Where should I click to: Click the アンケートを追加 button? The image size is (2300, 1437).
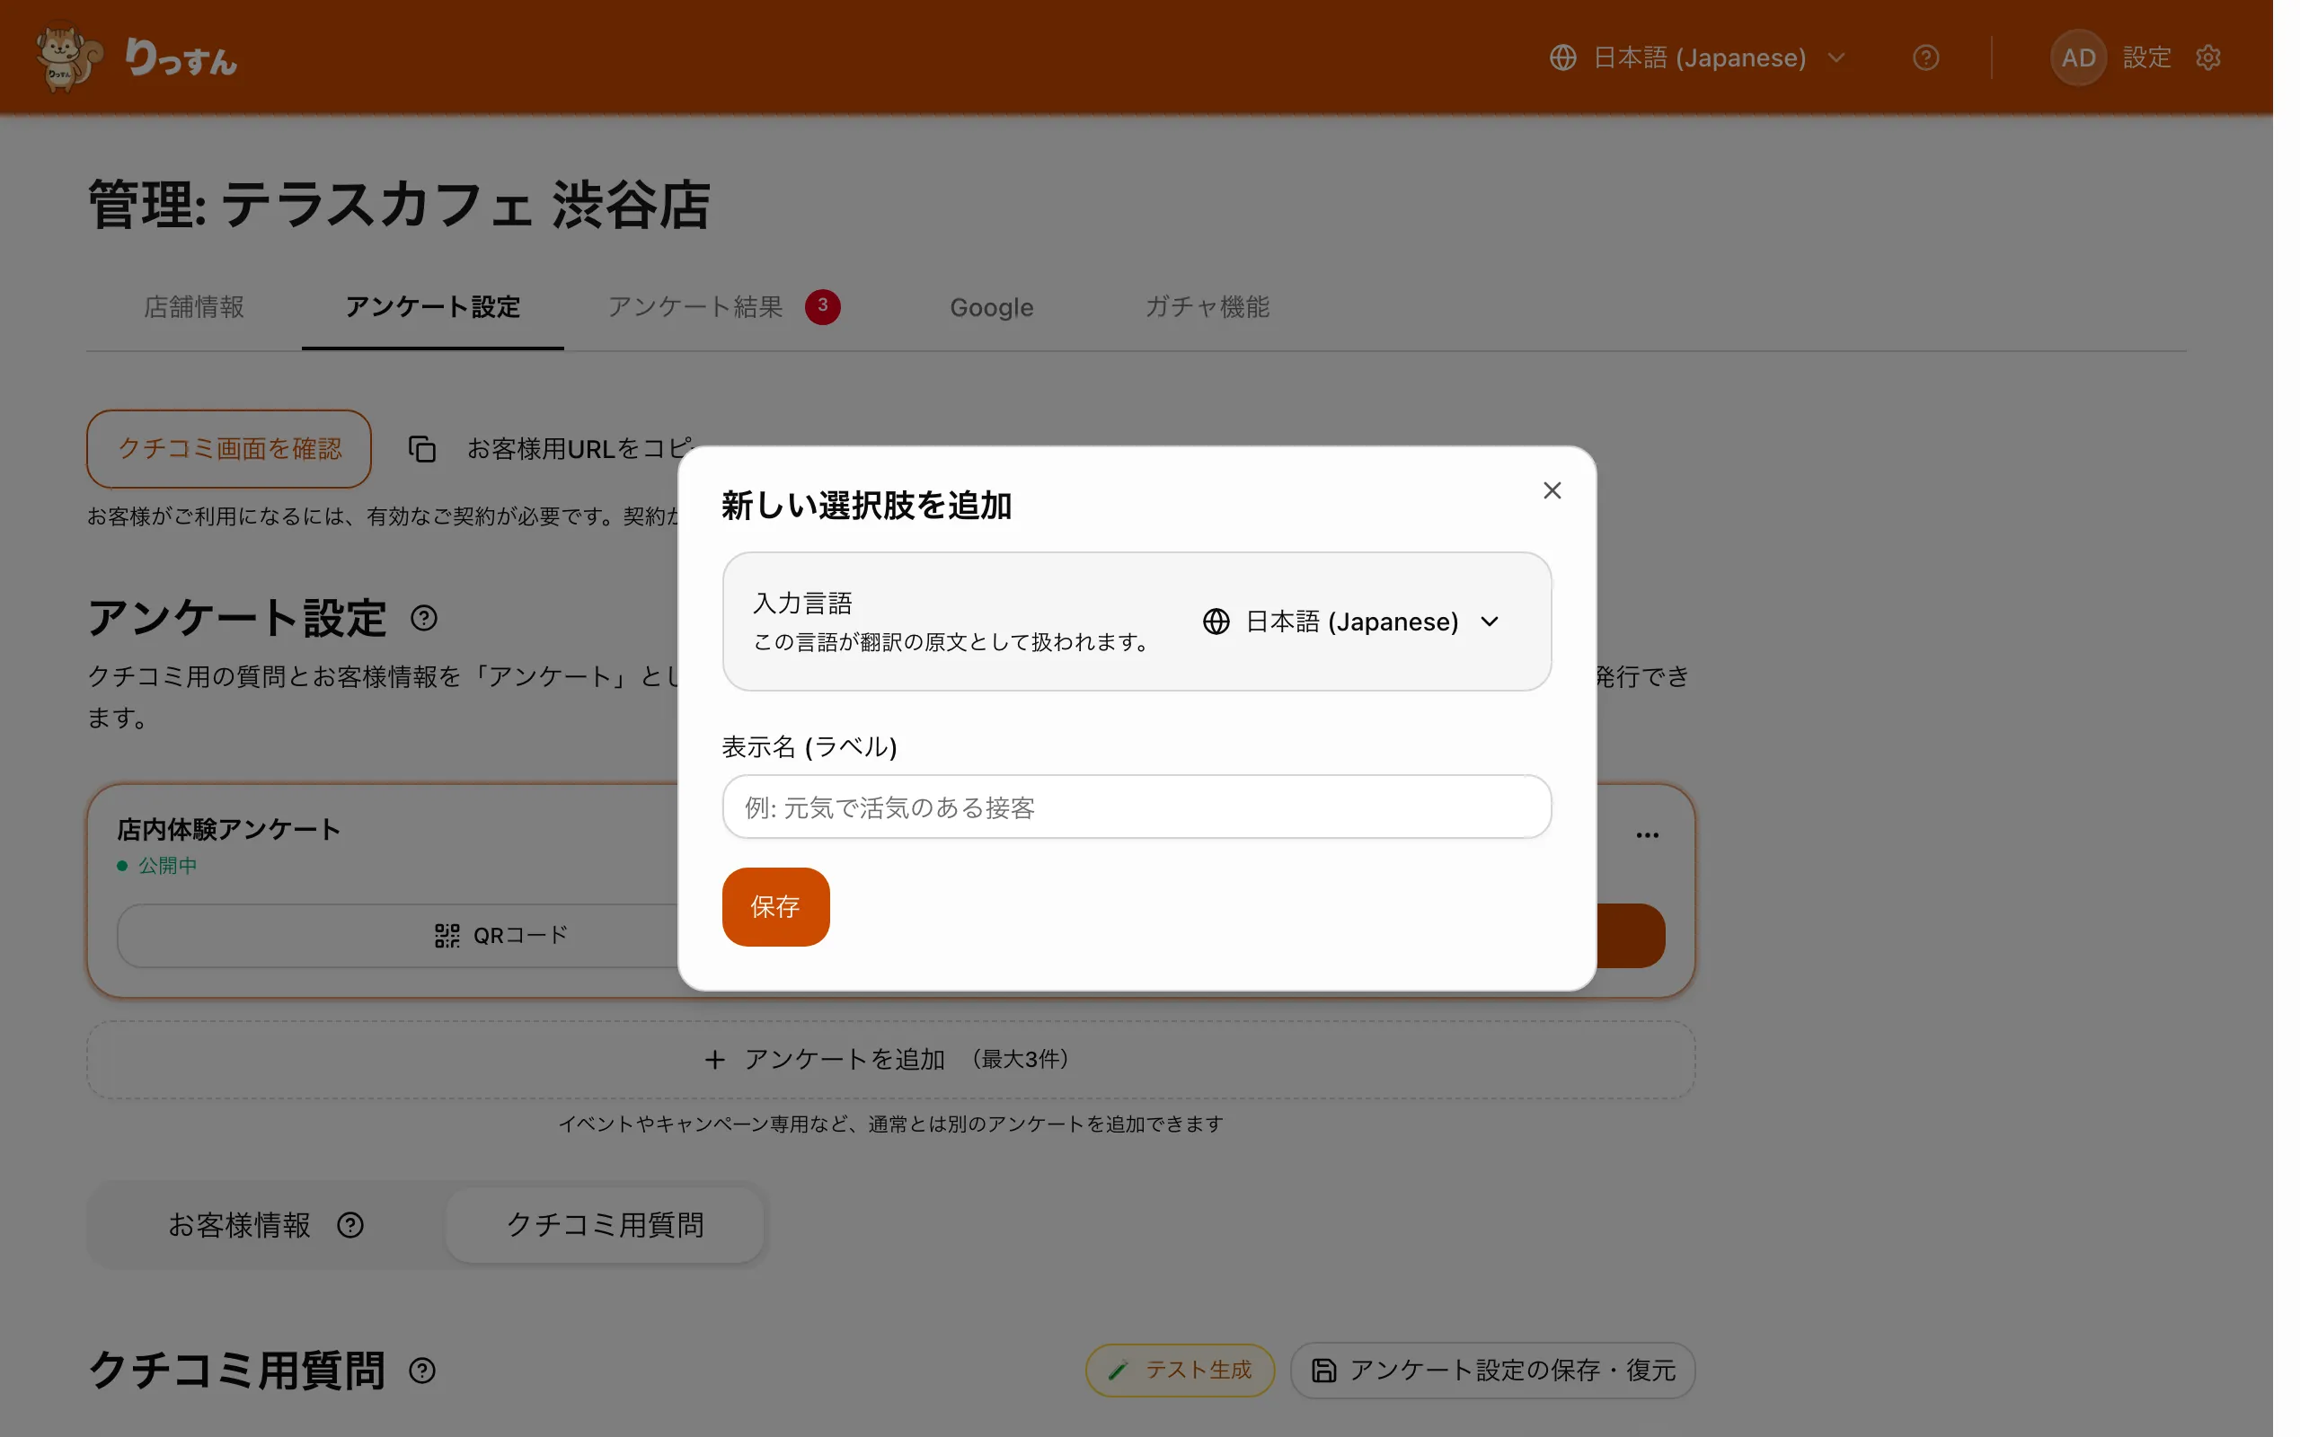[x=890, y=1059]
